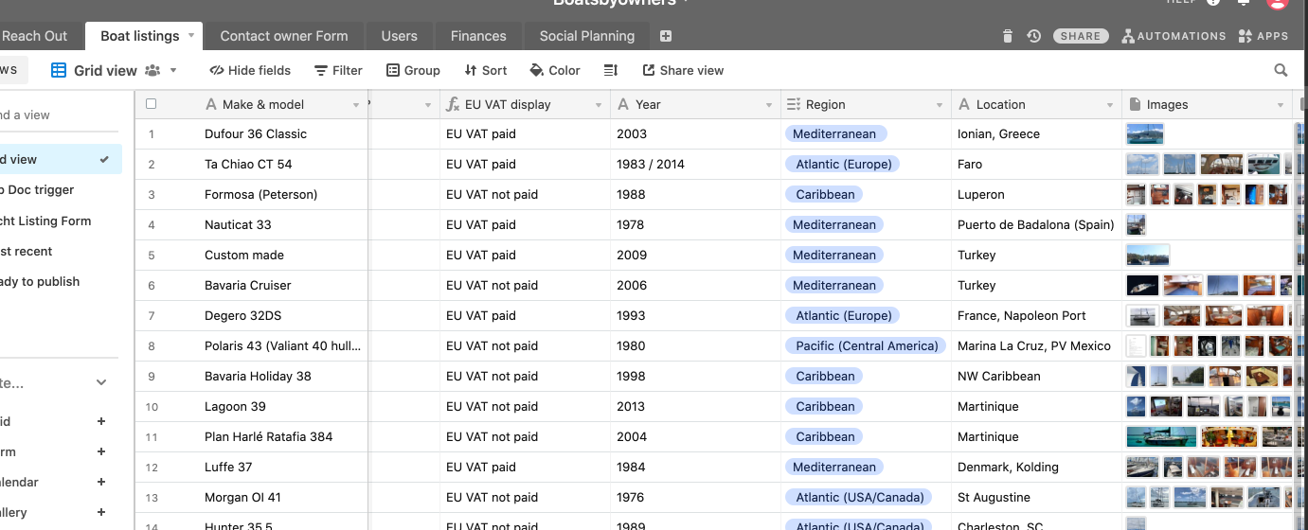
Task: Change row height icon
Action: 611,70
